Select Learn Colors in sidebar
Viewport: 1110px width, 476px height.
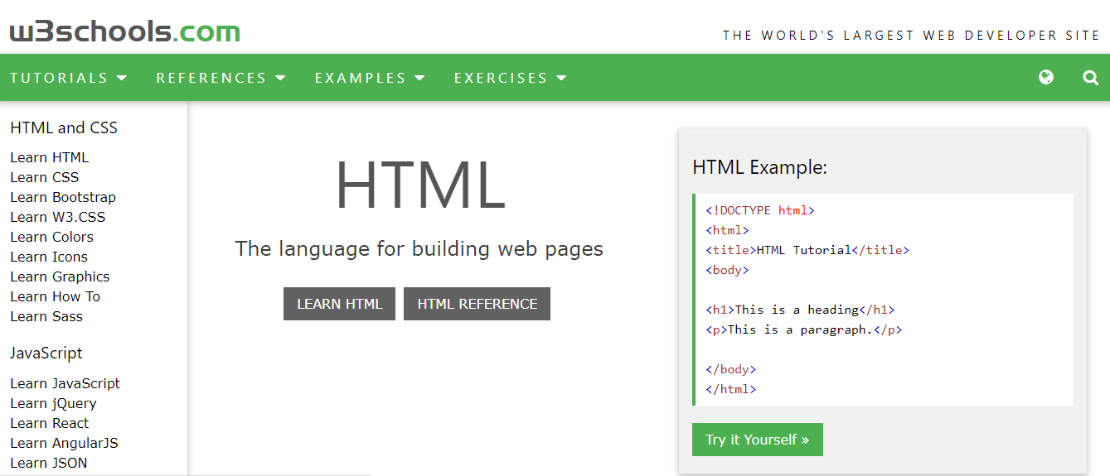point(51,237)
